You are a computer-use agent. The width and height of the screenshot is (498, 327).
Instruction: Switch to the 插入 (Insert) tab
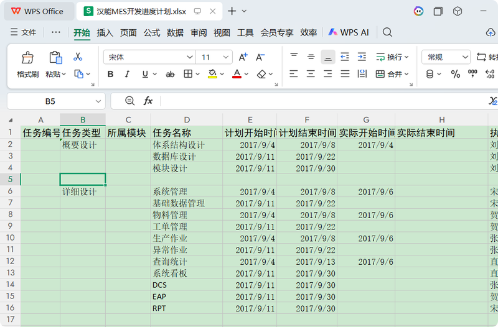[x=105, y=33]
